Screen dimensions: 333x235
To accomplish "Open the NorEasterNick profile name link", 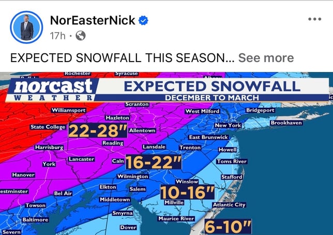I will pyautogui.click(x=93, y=21).
